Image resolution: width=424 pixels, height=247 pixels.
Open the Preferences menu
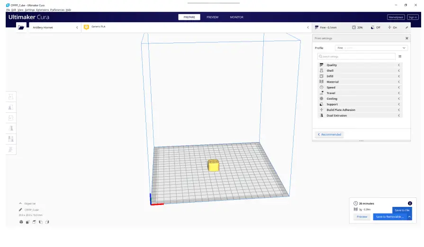57,10
